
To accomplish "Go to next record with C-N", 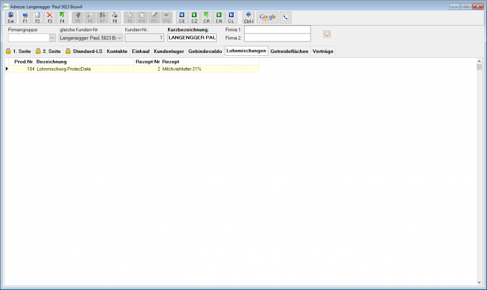I will tap(219, 18).
